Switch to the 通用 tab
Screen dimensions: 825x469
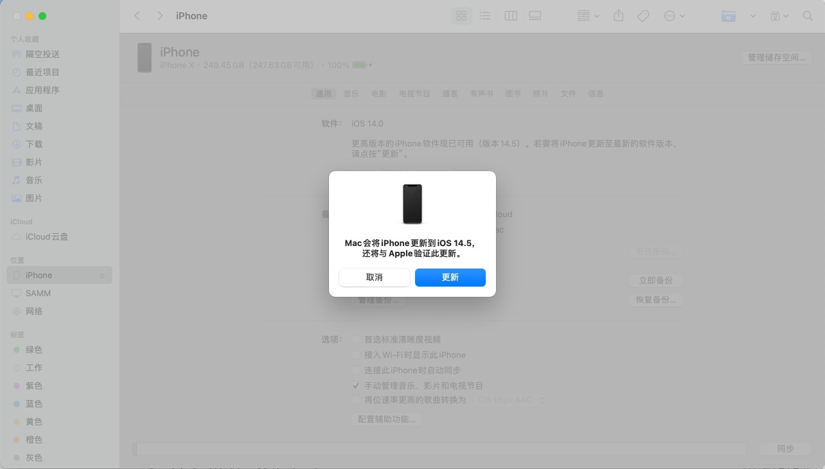pyautogui.click(x=323, y=93)
